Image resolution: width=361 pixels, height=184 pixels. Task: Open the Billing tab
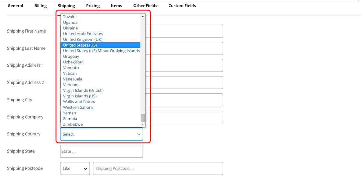tap(41, 6)
